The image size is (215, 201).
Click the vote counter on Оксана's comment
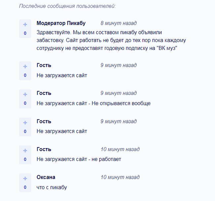point(25,187)
